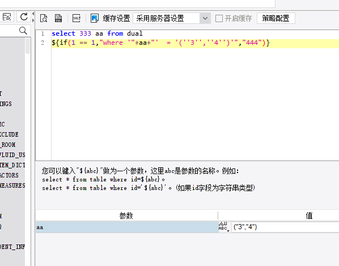The width and height of the screenshot is (339, 266).
Task: Click the 缓存设置 label
Action: 116,18
